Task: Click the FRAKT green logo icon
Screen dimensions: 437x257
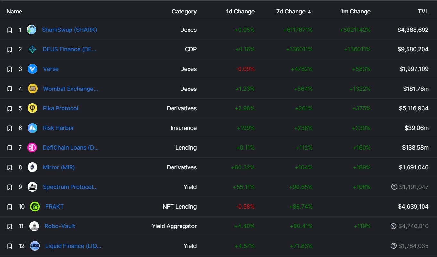Action: pos(35,207)
